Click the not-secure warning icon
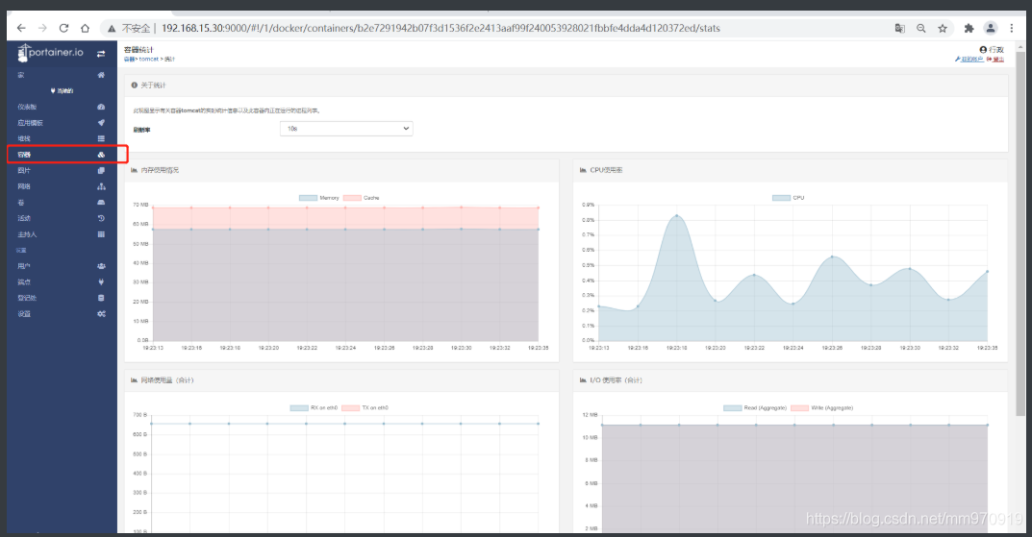This screenshot has height=537, width=1032. tap(112, 28)
